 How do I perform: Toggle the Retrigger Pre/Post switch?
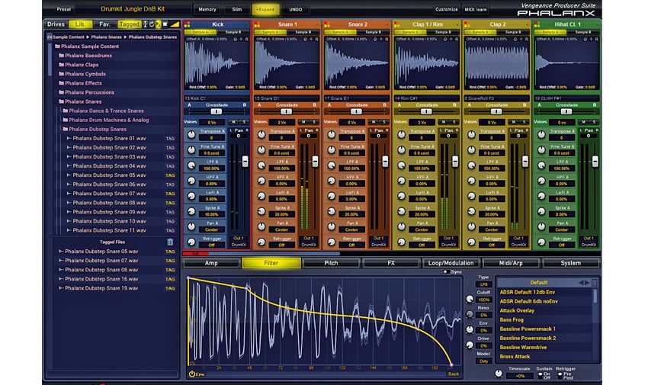click(x=560, y=376)
